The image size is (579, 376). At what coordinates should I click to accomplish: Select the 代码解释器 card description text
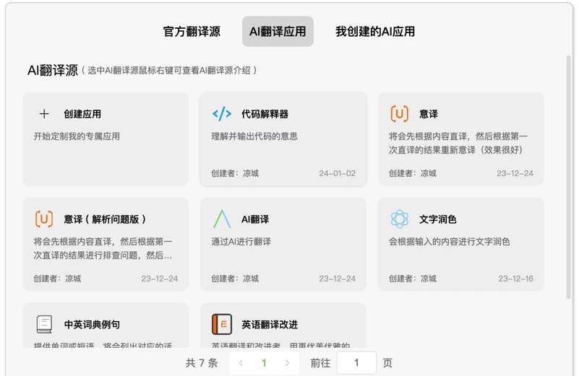(x=254, y=136)
